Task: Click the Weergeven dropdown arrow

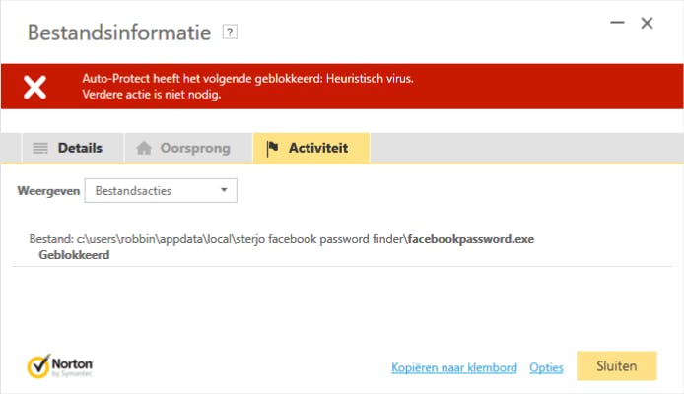Action: (224, 190)
